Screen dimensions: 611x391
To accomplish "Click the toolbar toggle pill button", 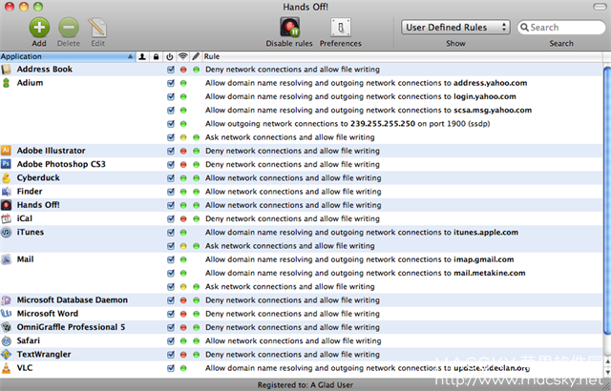I will (600, 7).
